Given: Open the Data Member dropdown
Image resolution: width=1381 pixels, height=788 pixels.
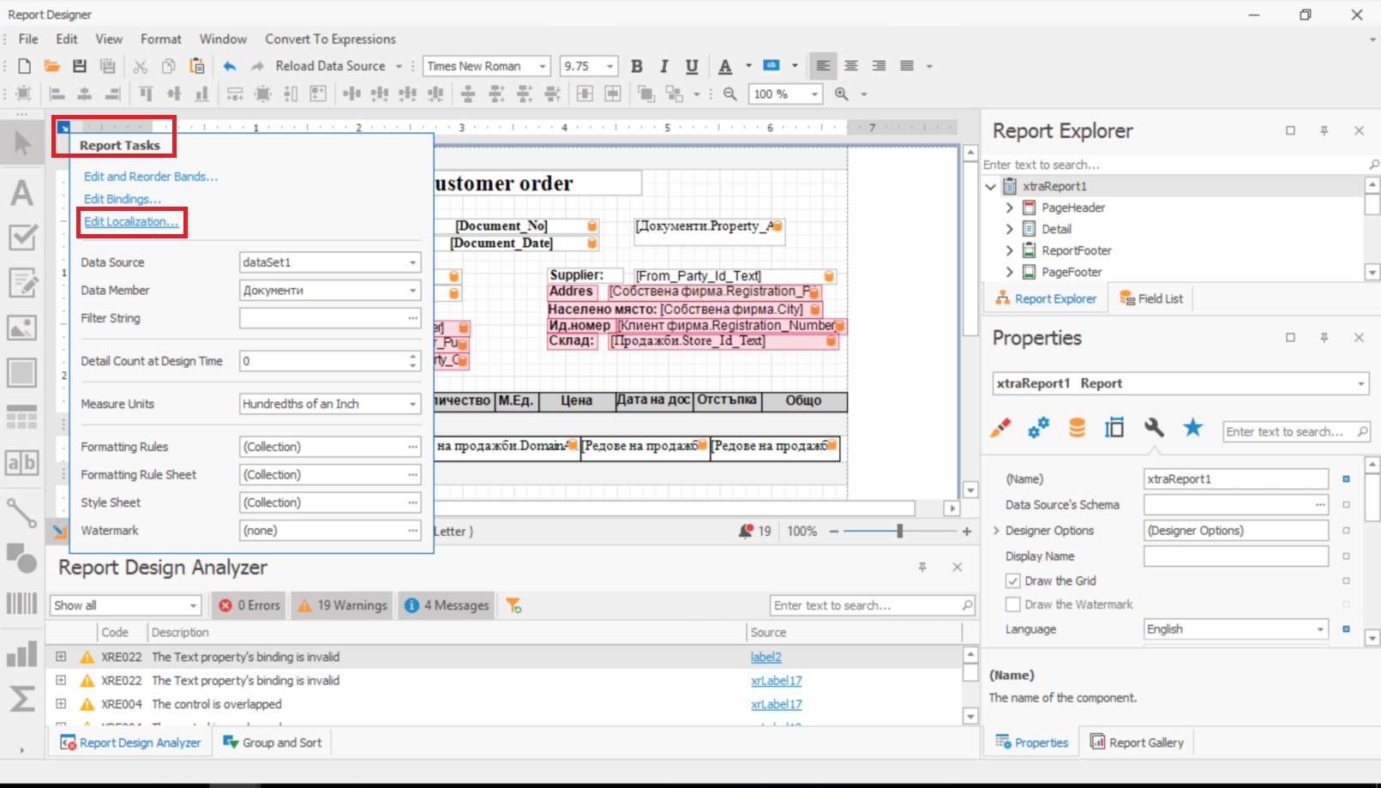Looking at the screenshot, I should point(412,291).
